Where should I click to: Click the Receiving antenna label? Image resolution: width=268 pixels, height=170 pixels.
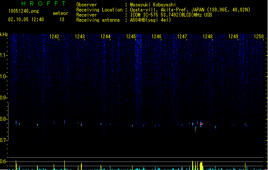click(x=98, y=20)
